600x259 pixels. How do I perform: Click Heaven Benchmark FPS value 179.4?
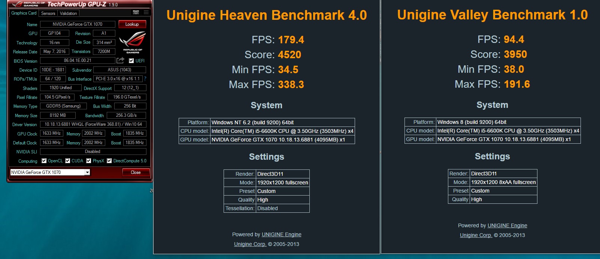291,40
